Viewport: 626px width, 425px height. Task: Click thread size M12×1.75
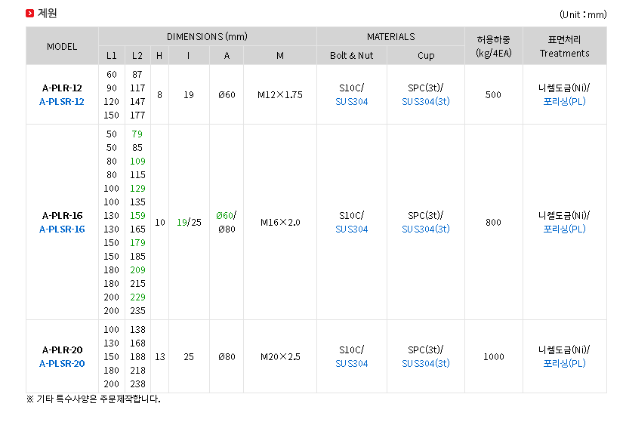pyautogui.click(x=280, y=94)
